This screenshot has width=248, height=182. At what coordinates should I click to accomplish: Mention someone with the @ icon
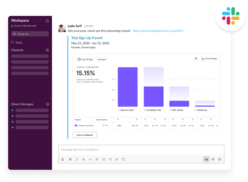point(213,159)
